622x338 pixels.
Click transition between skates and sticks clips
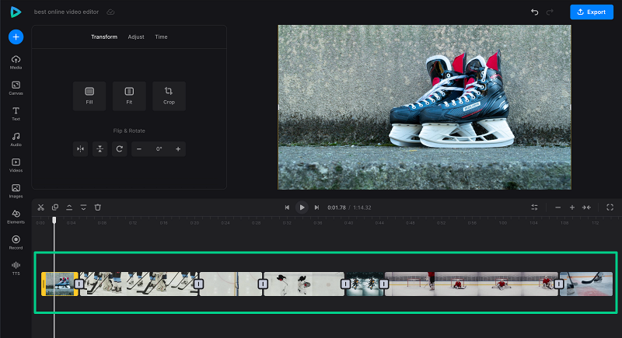[x=79, y=284]
